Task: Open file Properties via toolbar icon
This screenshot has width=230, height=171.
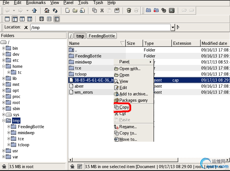Action: [117, 11]
